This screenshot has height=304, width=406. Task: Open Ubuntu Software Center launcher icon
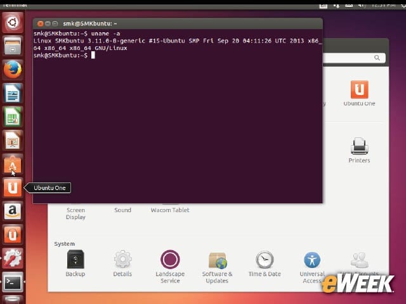click(13, 164)
